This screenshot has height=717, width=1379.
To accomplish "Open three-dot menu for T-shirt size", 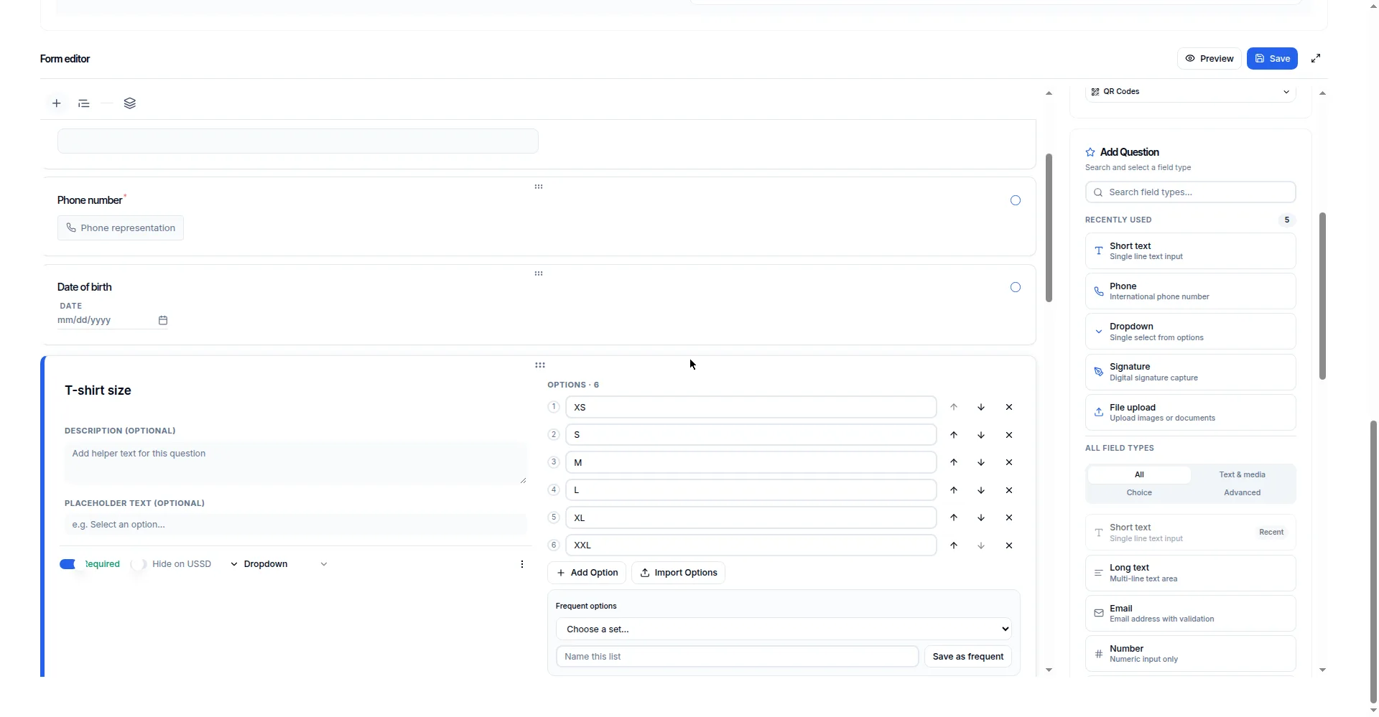I will [x=522, y=564].
